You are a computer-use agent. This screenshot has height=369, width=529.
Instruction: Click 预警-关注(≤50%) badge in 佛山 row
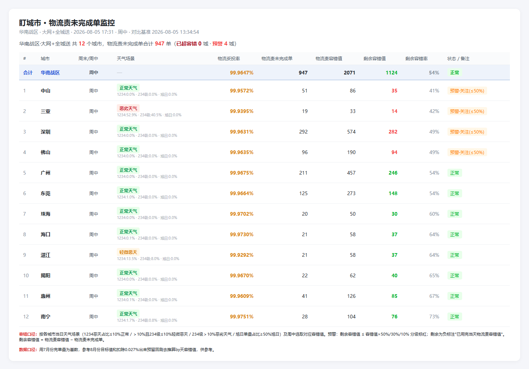467,152
